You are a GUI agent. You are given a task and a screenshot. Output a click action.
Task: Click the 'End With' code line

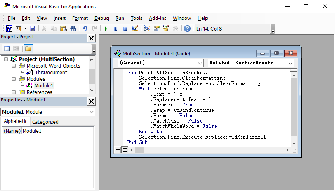coord(151,132)
